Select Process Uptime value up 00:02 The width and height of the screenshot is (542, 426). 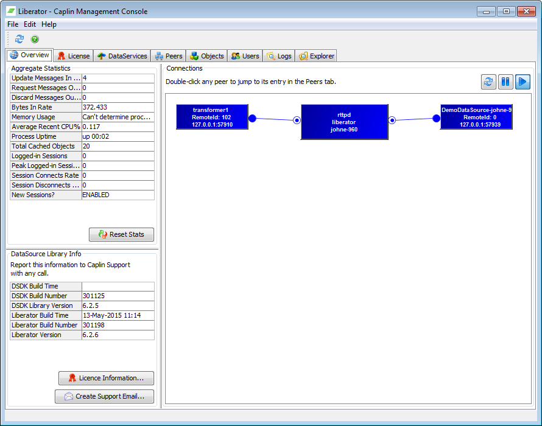point(118,136)
